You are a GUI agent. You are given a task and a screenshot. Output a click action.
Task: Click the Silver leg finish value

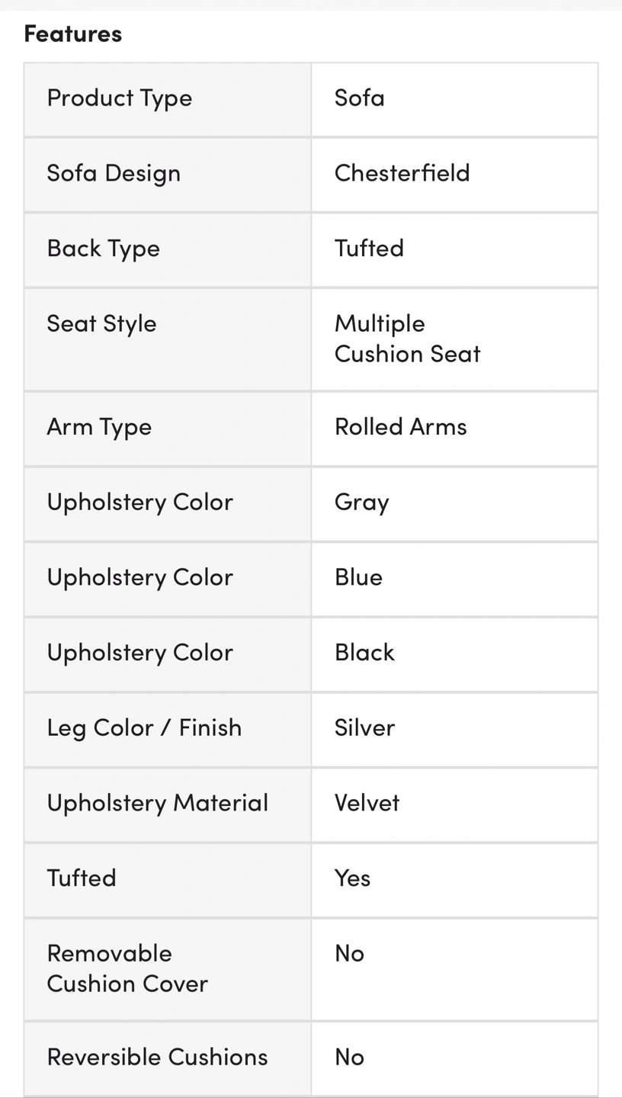(x=364, y=727)
